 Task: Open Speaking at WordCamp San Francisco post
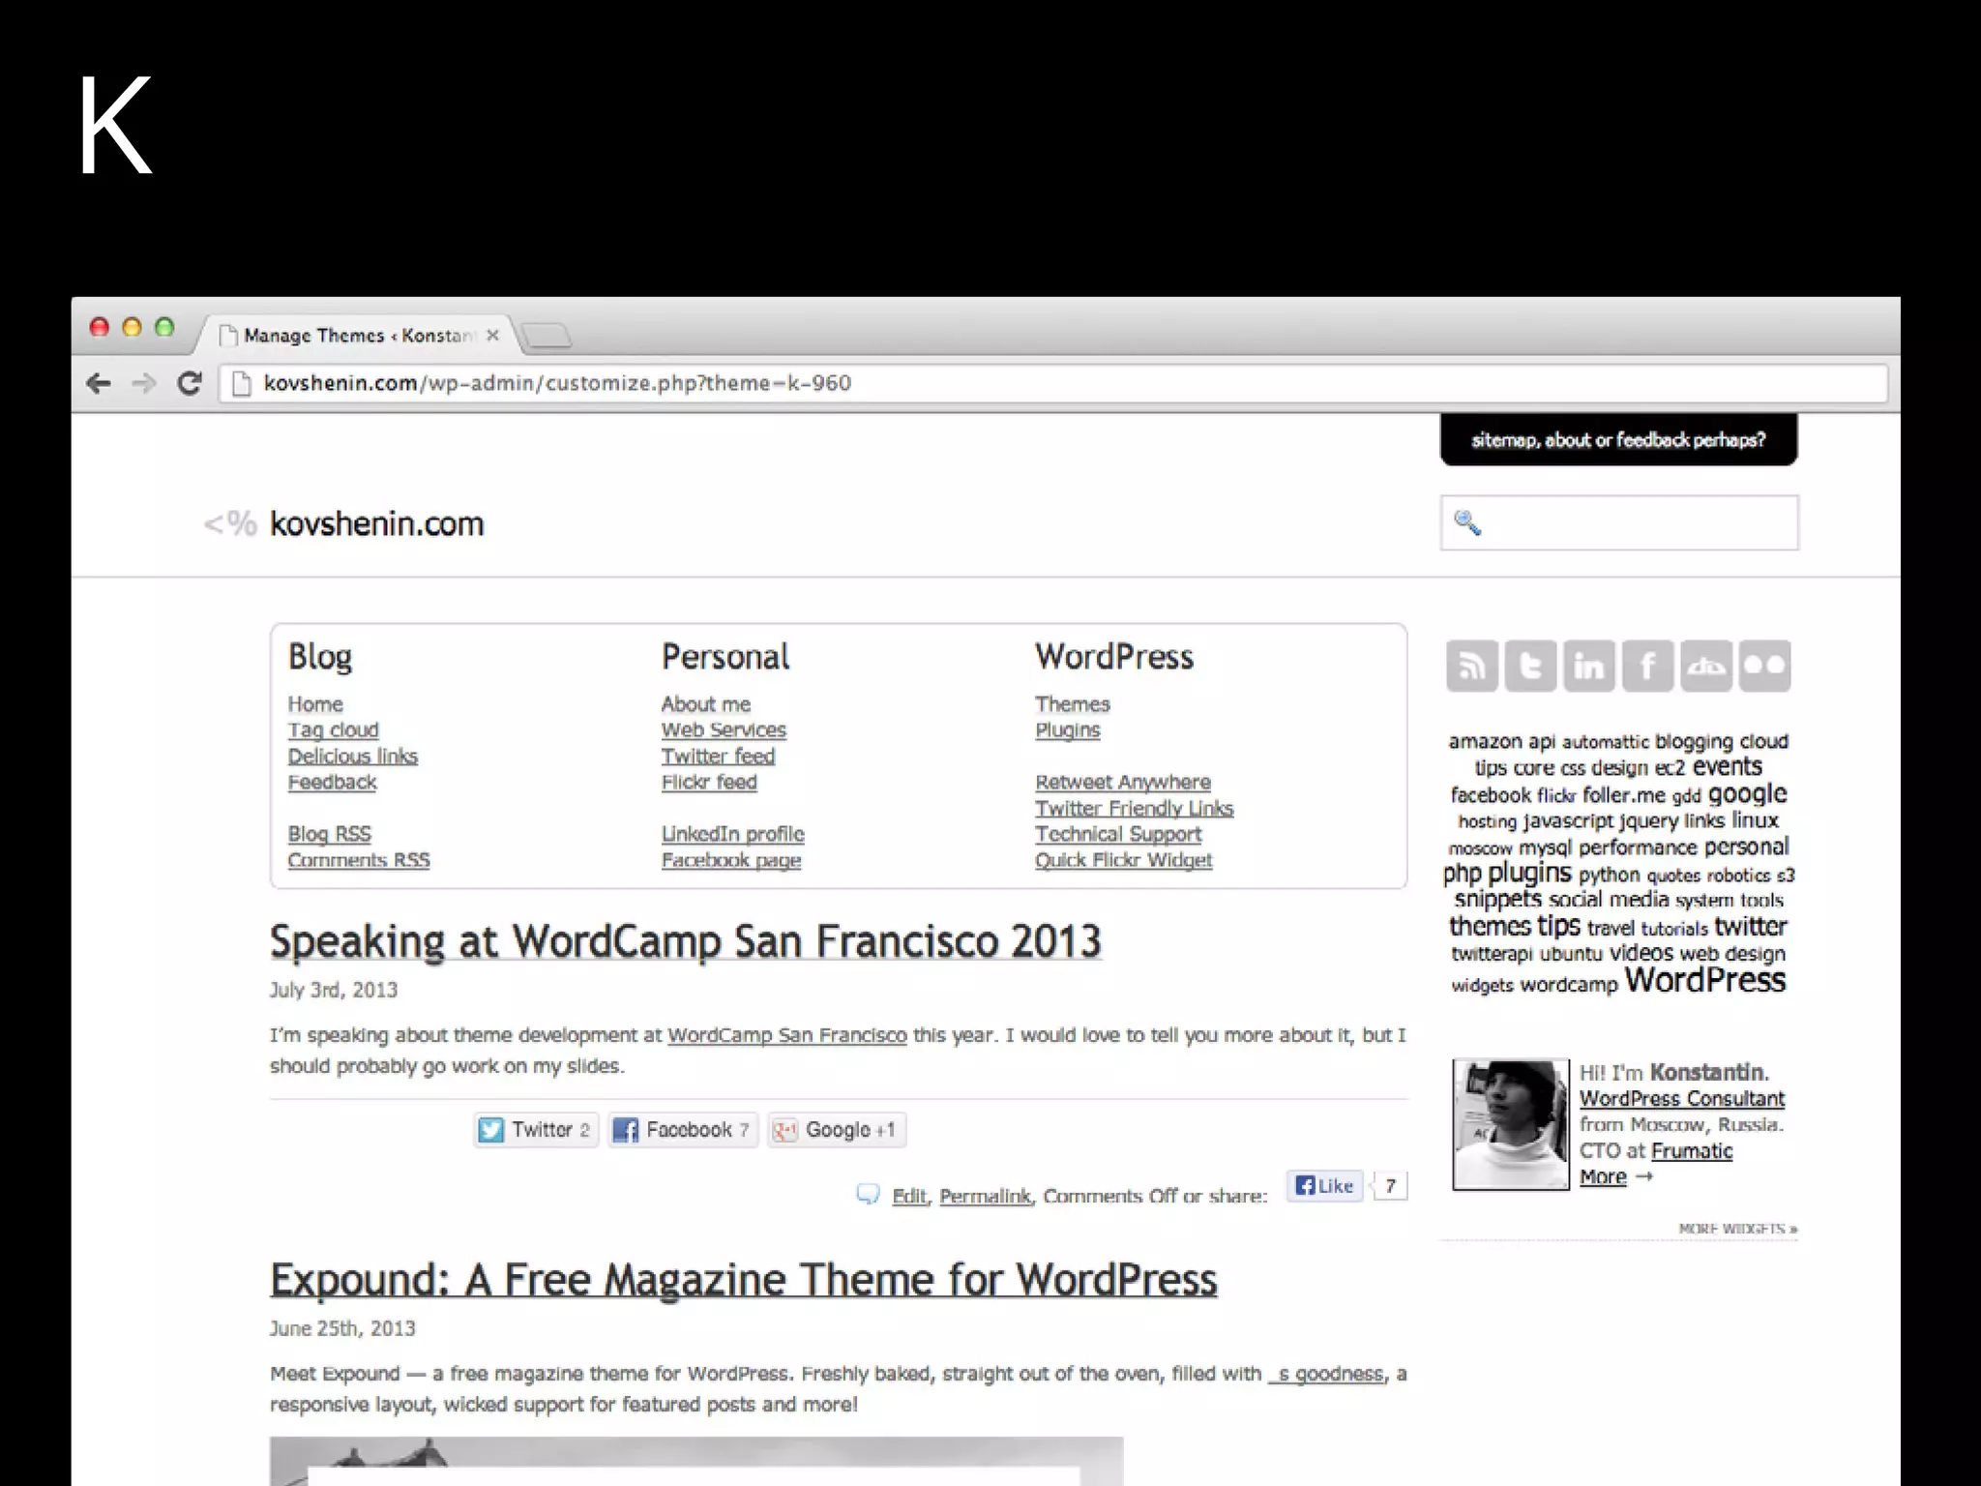pos(685,941)
